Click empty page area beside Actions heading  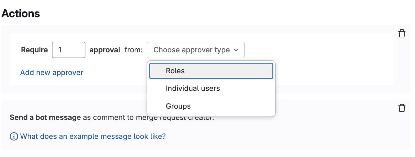point(202,14)
